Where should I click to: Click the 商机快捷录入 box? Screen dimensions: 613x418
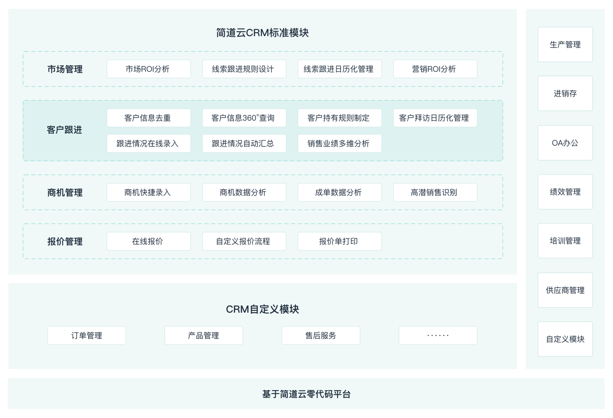[149, 193]
